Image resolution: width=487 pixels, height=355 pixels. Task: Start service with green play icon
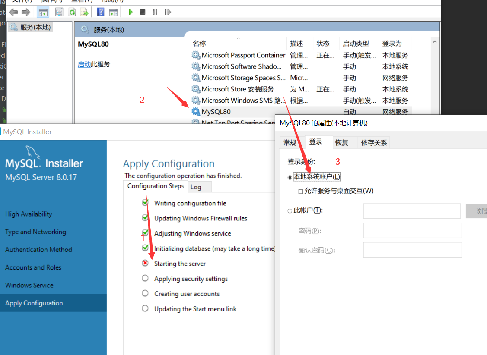pyautogui.click(x=131, y=12)
